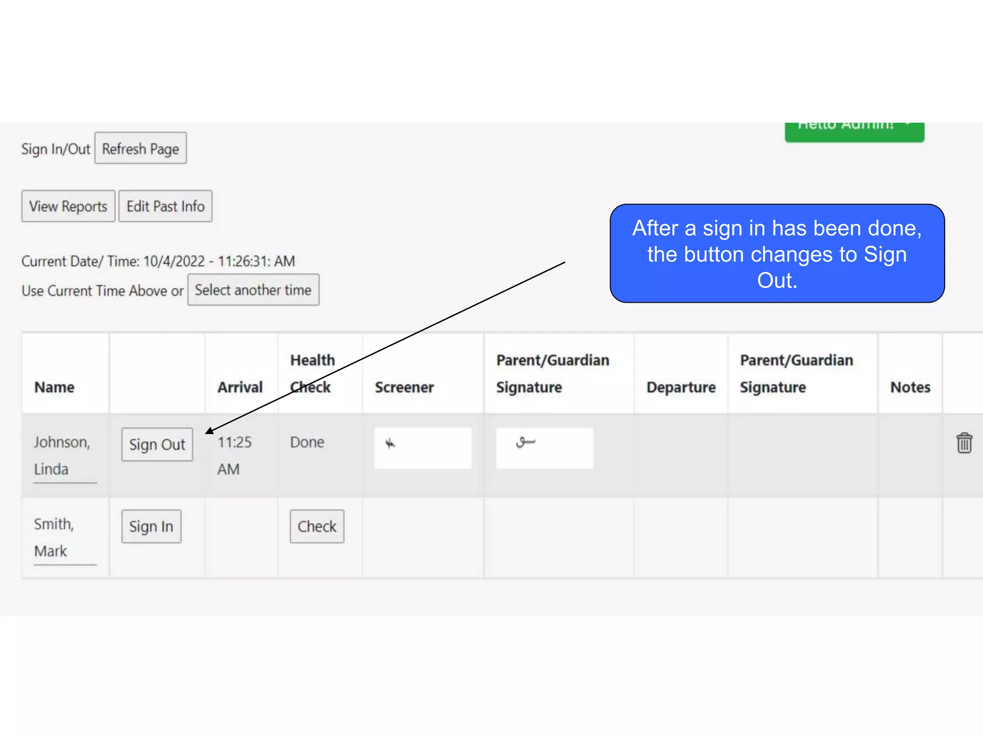Sign Out Johnson, Linda
The height and width of the screenshot is (737, 983).
157,444
